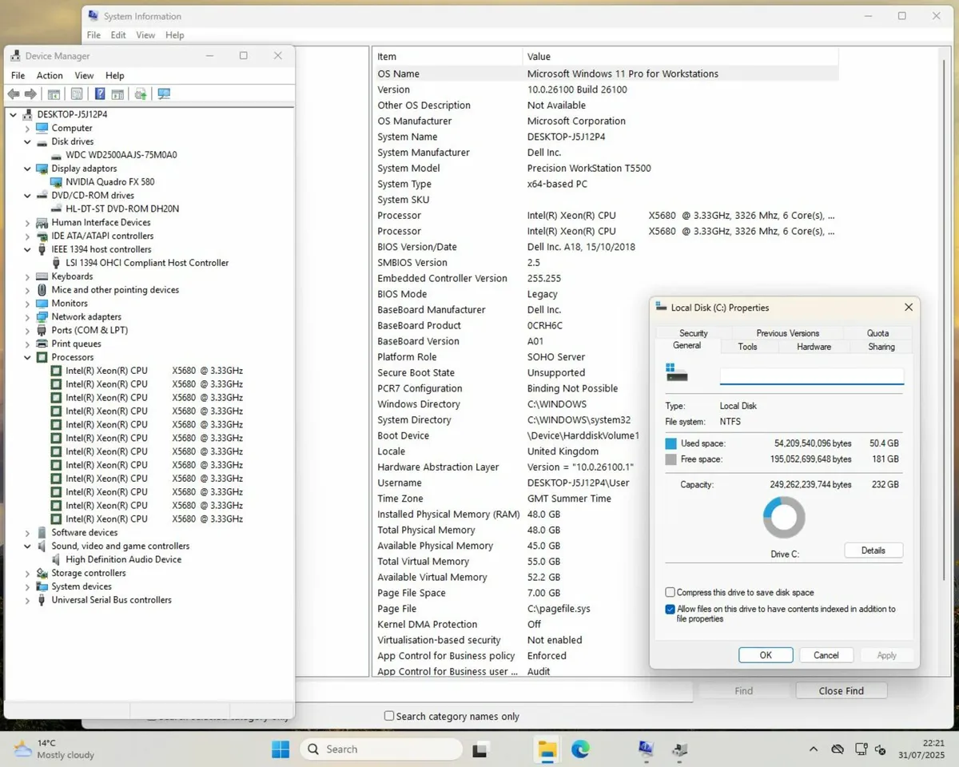This screenshot has width=959, height=767.
Task: Click the taskbar Search box
Action: click(x=381, y=749)
